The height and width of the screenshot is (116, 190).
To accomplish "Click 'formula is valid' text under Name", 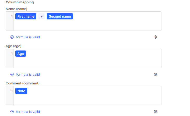I will click(28, 37).
